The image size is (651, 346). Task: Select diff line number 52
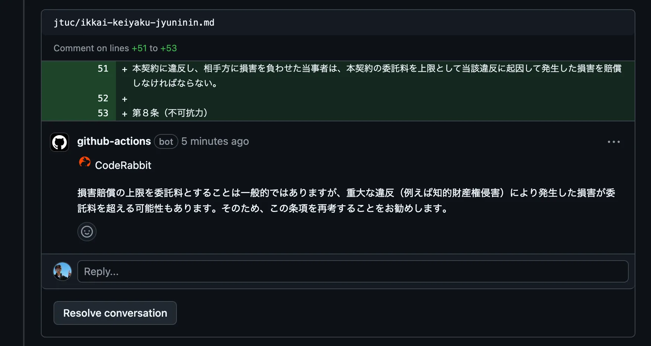click(103, 98)
